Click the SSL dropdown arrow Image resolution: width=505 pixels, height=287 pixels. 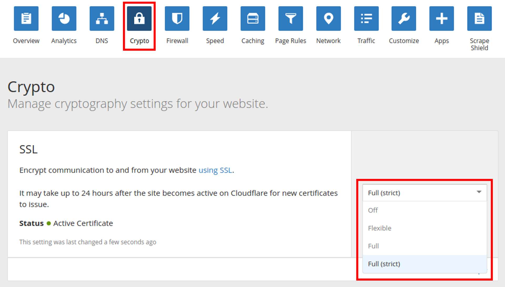(479, 192)
